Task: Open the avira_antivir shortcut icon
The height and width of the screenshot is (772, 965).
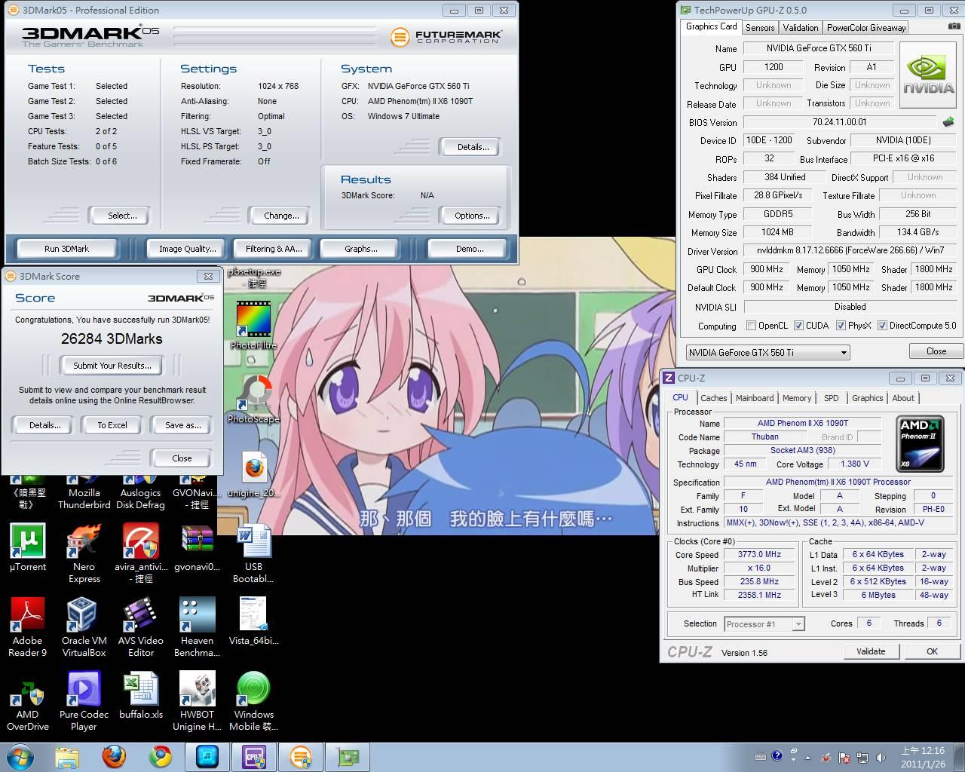Action: coord(140,554)
